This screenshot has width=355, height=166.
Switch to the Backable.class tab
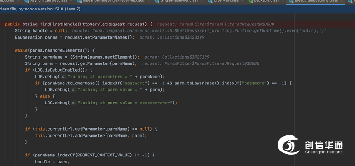(266, 1)
